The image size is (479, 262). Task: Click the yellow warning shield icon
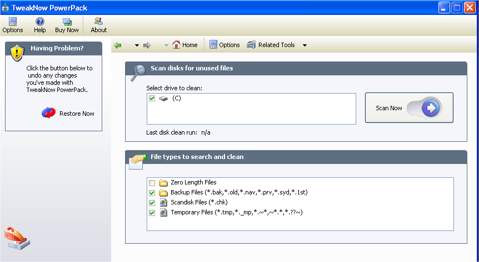tap(17, 53)
